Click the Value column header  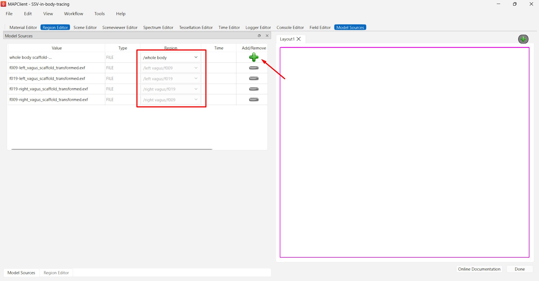(57, 48)
